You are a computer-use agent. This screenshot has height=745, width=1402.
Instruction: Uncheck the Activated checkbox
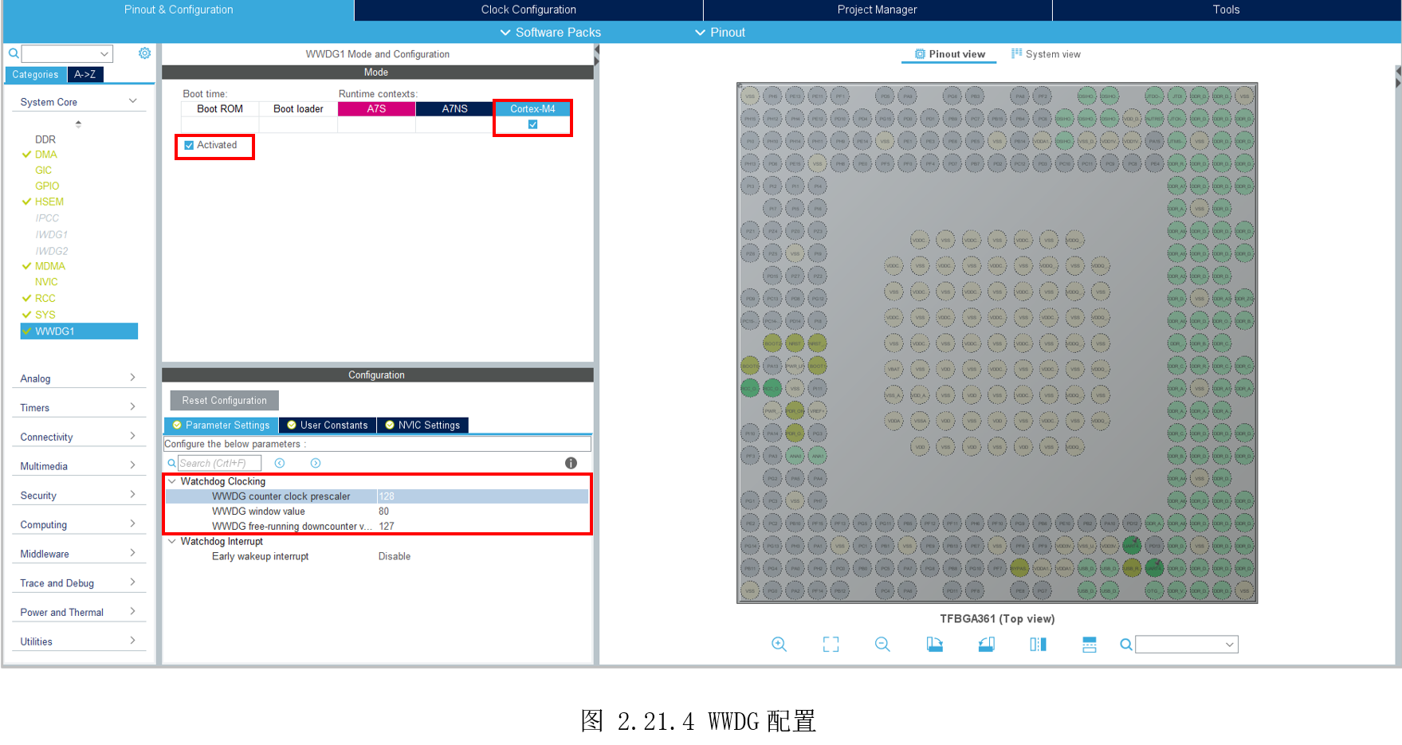click(189, 145)
